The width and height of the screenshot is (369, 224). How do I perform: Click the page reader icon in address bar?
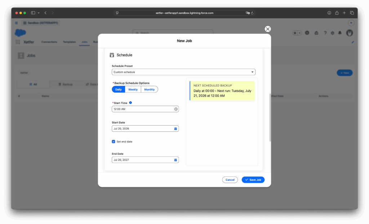point(117,13)
